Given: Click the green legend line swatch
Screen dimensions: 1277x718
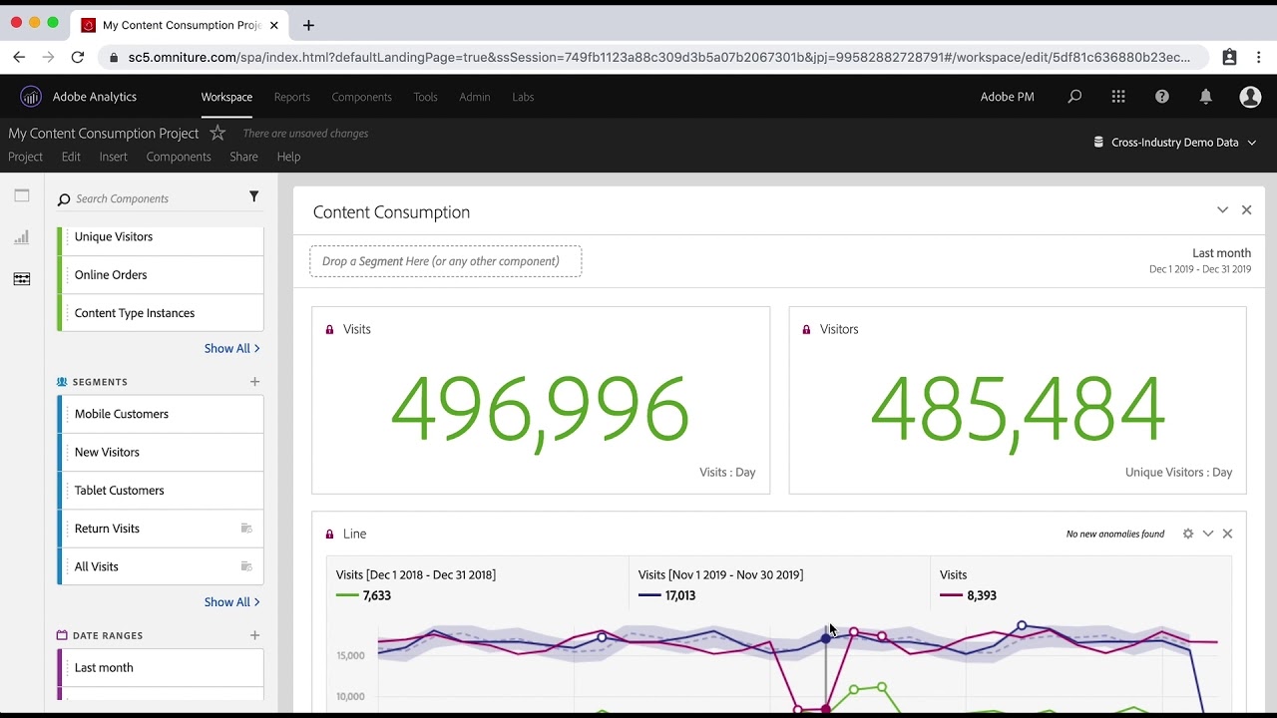Looking at the screenshot, I should tap(347, 595).
